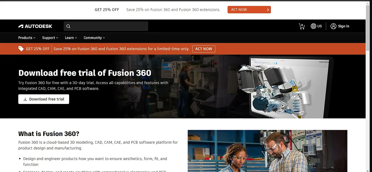
Task: Open the shopping cart icon
Action: click(302, 26)
